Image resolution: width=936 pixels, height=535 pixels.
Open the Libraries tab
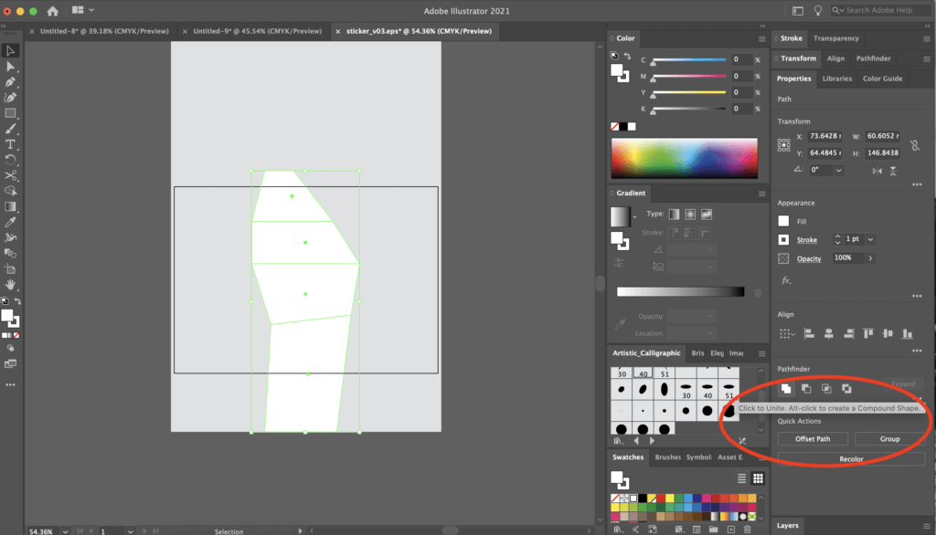point(837,79)
